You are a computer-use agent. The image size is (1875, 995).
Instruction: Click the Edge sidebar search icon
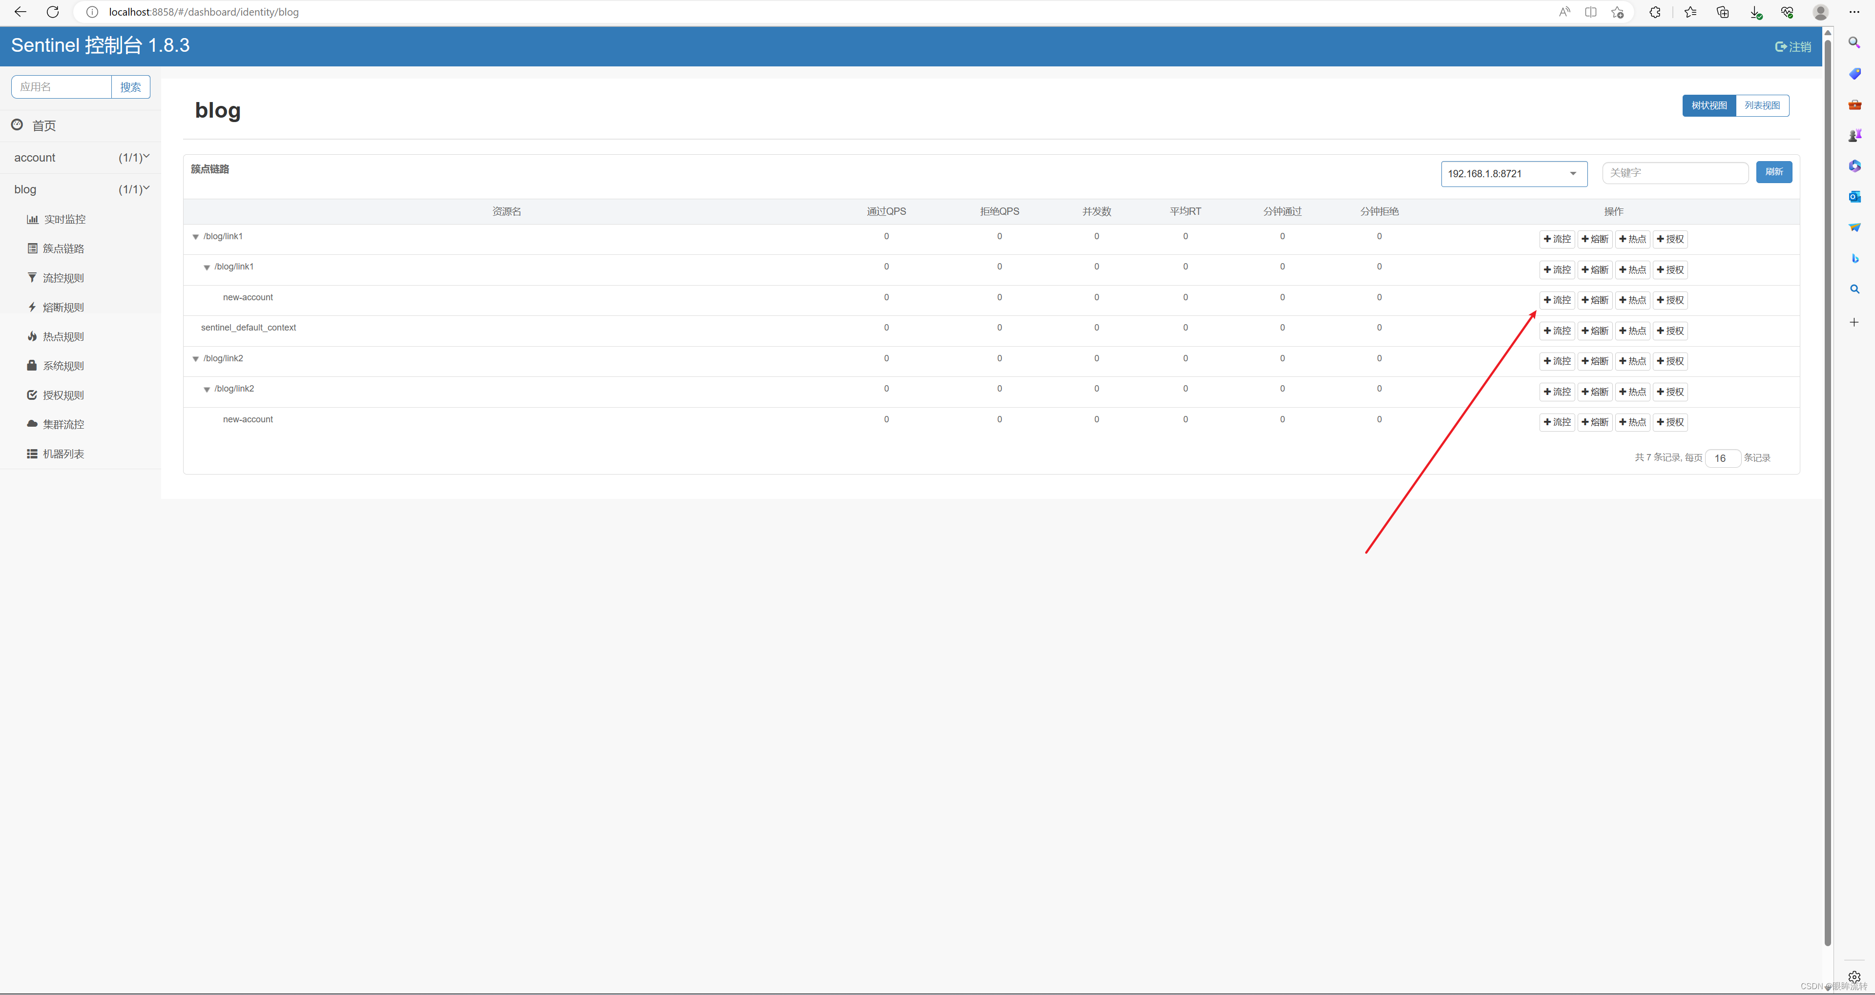[x=1854, y=43]
